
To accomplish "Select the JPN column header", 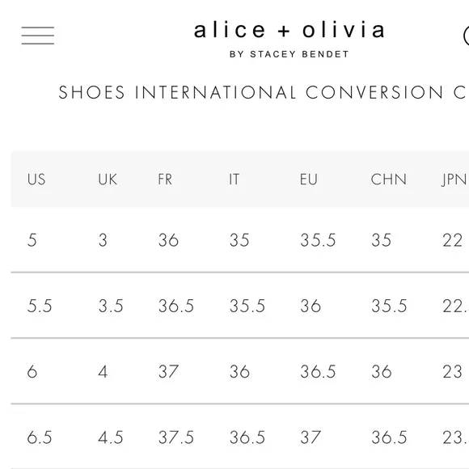I will pyautogui.click(x=454, y=180).
